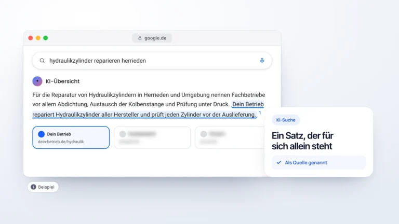
Task: Click the KI-Übersicht sparkle icon
Action: coord(37,81)
